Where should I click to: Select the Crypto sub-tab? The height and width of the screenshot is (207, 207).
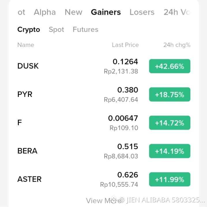click(x=29, y=30)
